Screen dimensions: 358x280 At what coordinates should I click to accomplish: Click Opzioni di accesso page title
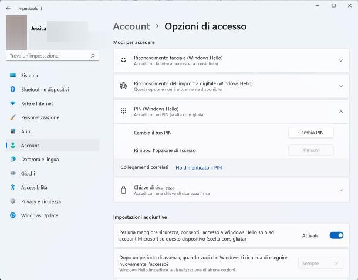(x=205, y=26)
